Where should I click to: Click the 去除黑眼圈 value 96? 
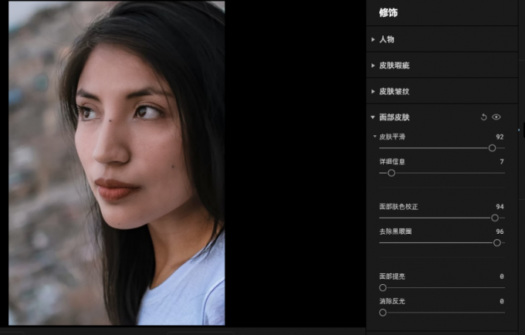click(500, 232)
